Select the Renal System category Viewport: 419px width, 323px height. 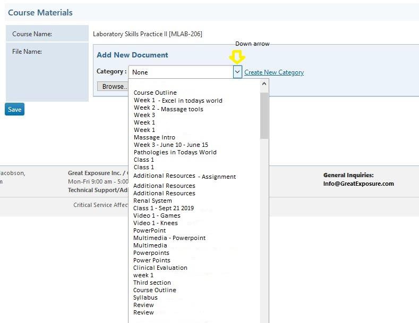pos(152,201)
